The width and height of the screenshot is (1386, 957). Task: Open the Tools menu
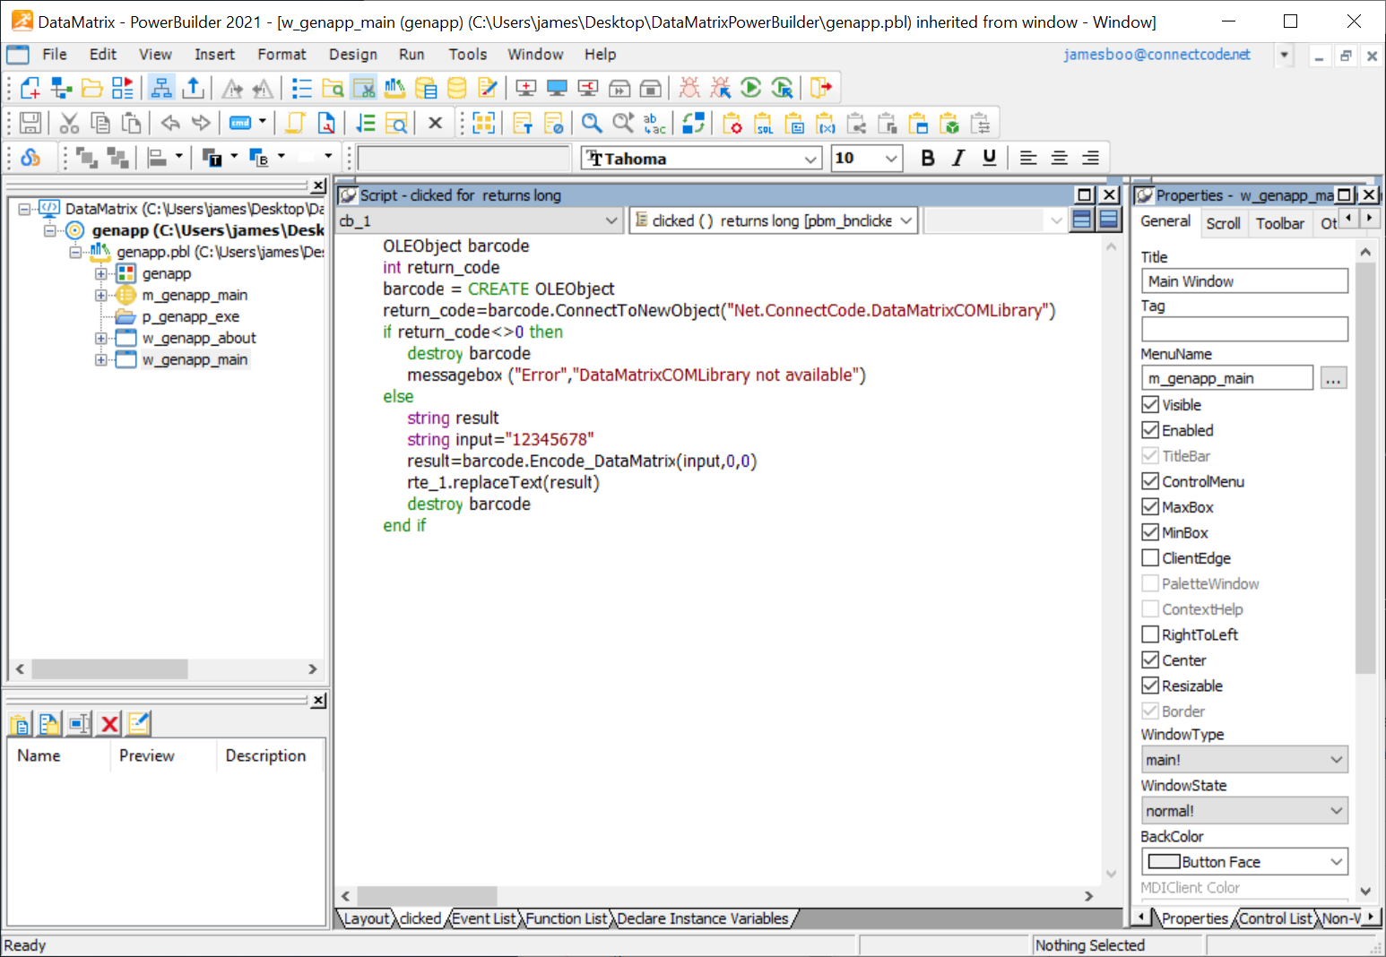[468, 55]
